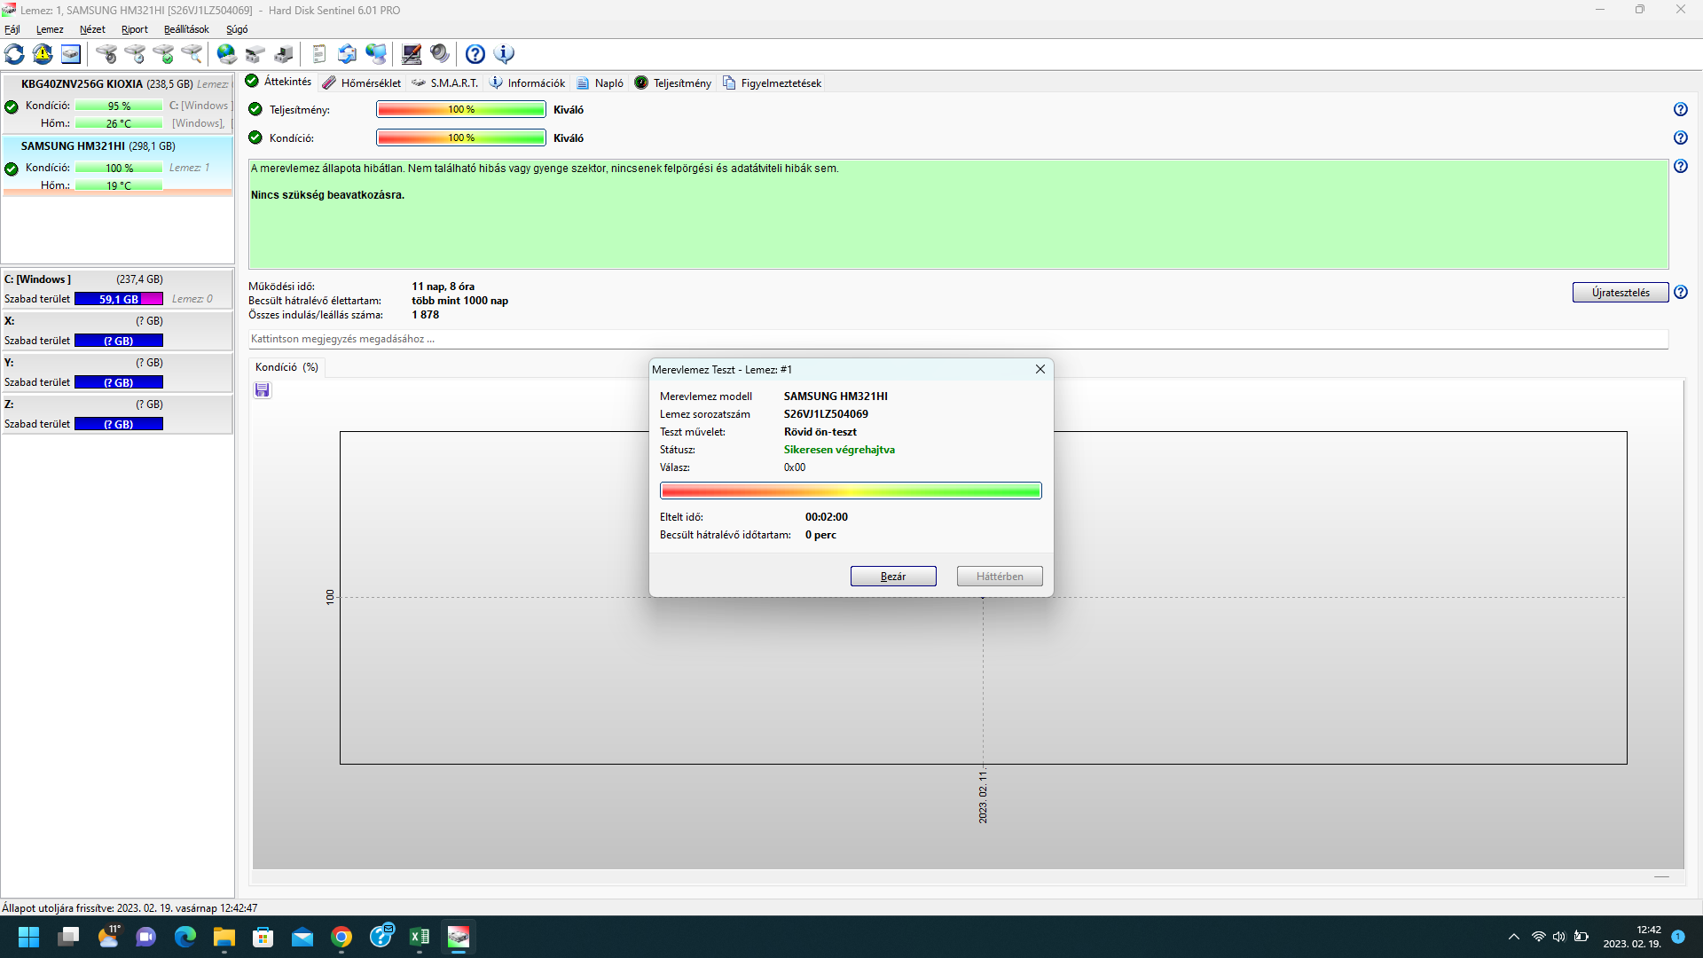The image size is (1703, 958).
Task: Click the refresh disk status icon
Action: pyautogui.click(x=14, y=54)
